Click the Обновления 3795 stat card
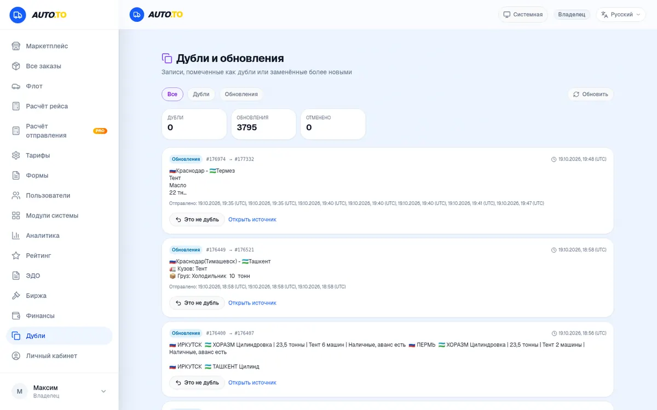The width and height of the screenshot is (657, 410). pyautogui.click(x=263, y=124)
